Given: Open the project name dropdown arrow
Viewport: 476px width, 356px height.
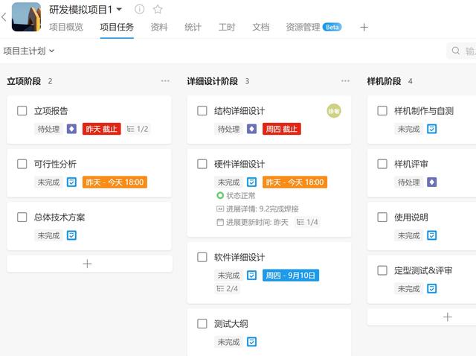Looking at the screenshot, I should point(120,10).
